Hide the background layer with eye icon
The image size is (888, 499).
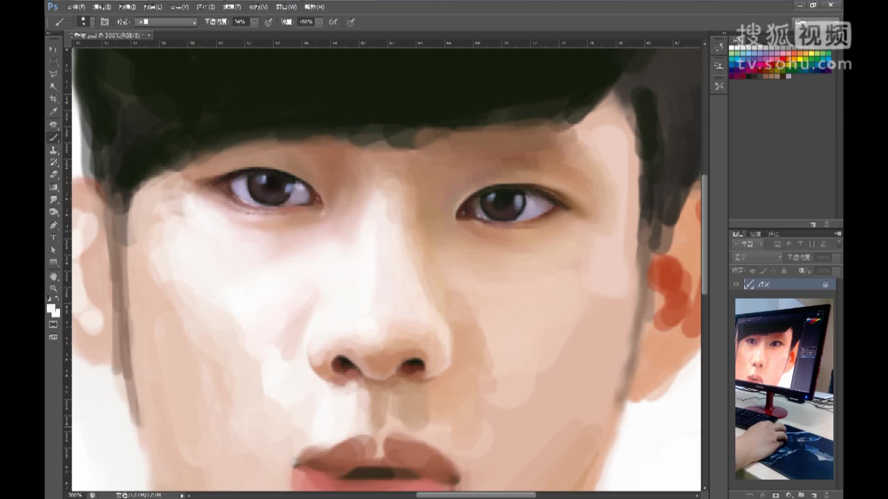[x=736, y=284]
